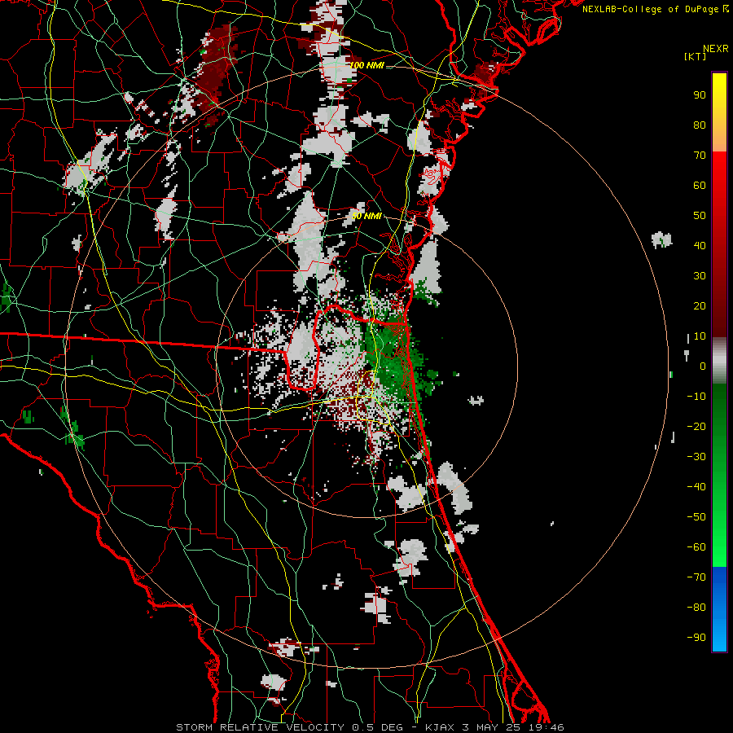
Task: Click the -20 value on the velocity scale
Action: [696, 426]
